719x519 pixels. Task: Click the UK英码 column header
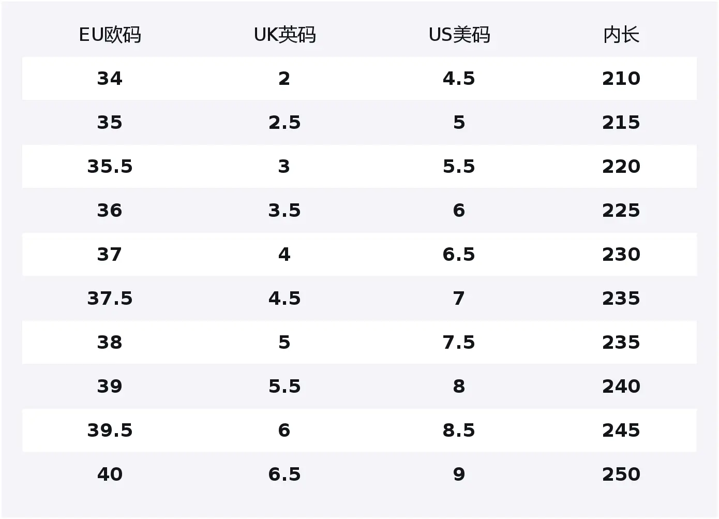(284, 35)
